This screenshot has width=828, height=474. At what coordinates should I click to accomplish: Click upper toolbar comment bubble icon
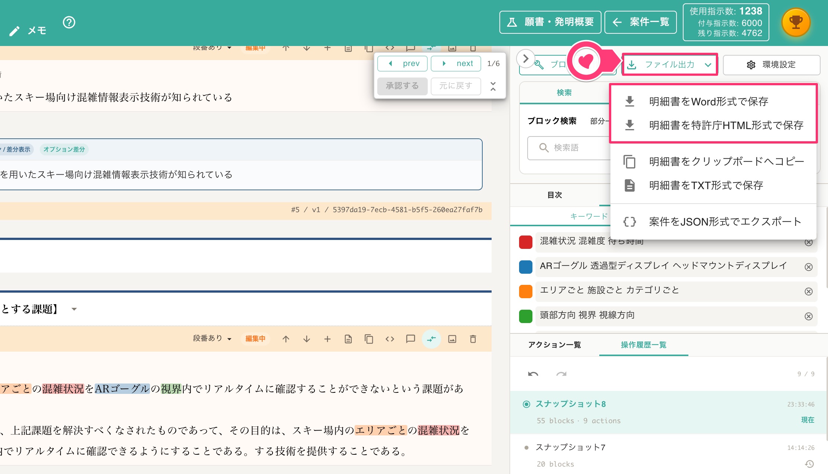(410, 48)
